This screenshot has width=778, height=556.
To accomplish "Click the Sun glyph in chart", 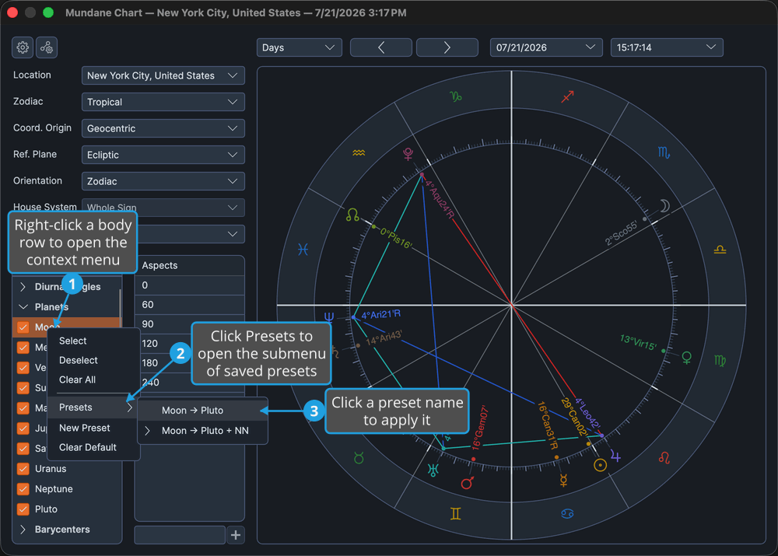I will (600, 465).
